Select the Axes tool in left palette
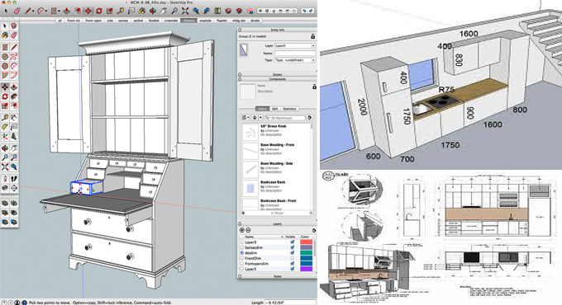Viewport: 562px width, 305px height. pos(5,136)
